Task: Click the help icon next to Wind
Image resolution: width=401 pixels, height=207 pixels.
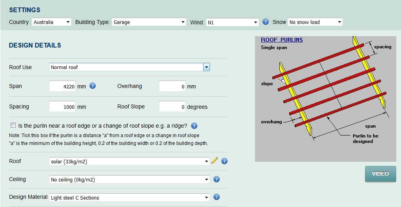Action: 266,22
